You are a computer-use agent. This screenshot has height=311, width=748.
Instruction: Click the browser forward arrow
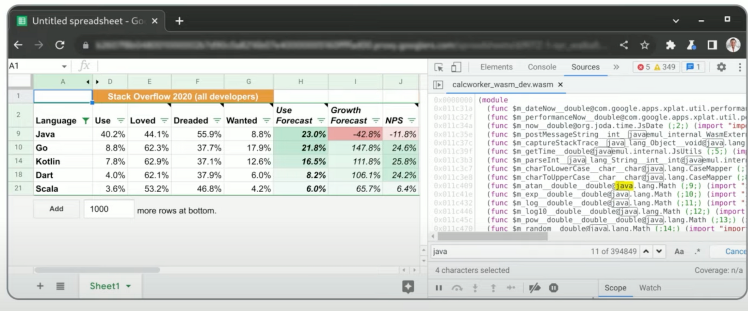(x=39, y=45)
